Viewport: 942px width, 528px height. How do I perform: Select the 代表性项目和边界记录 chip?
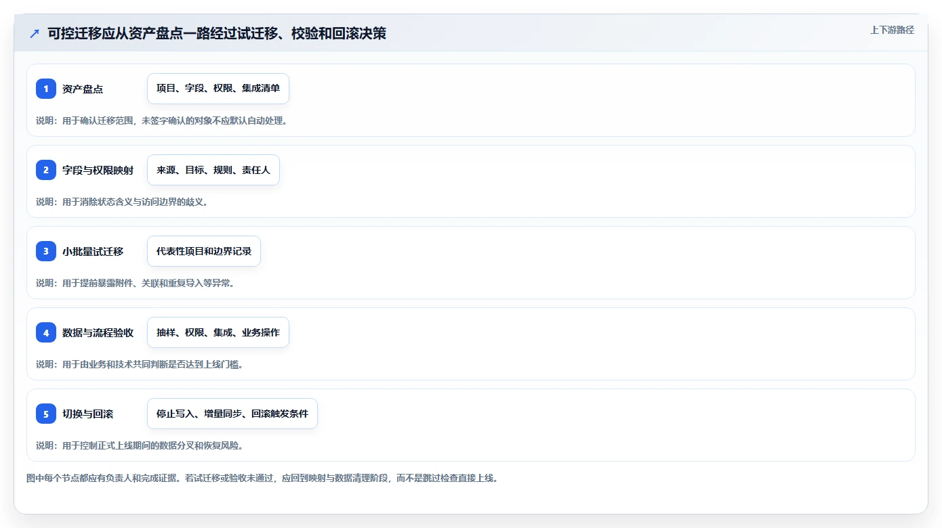pos(204,251)
